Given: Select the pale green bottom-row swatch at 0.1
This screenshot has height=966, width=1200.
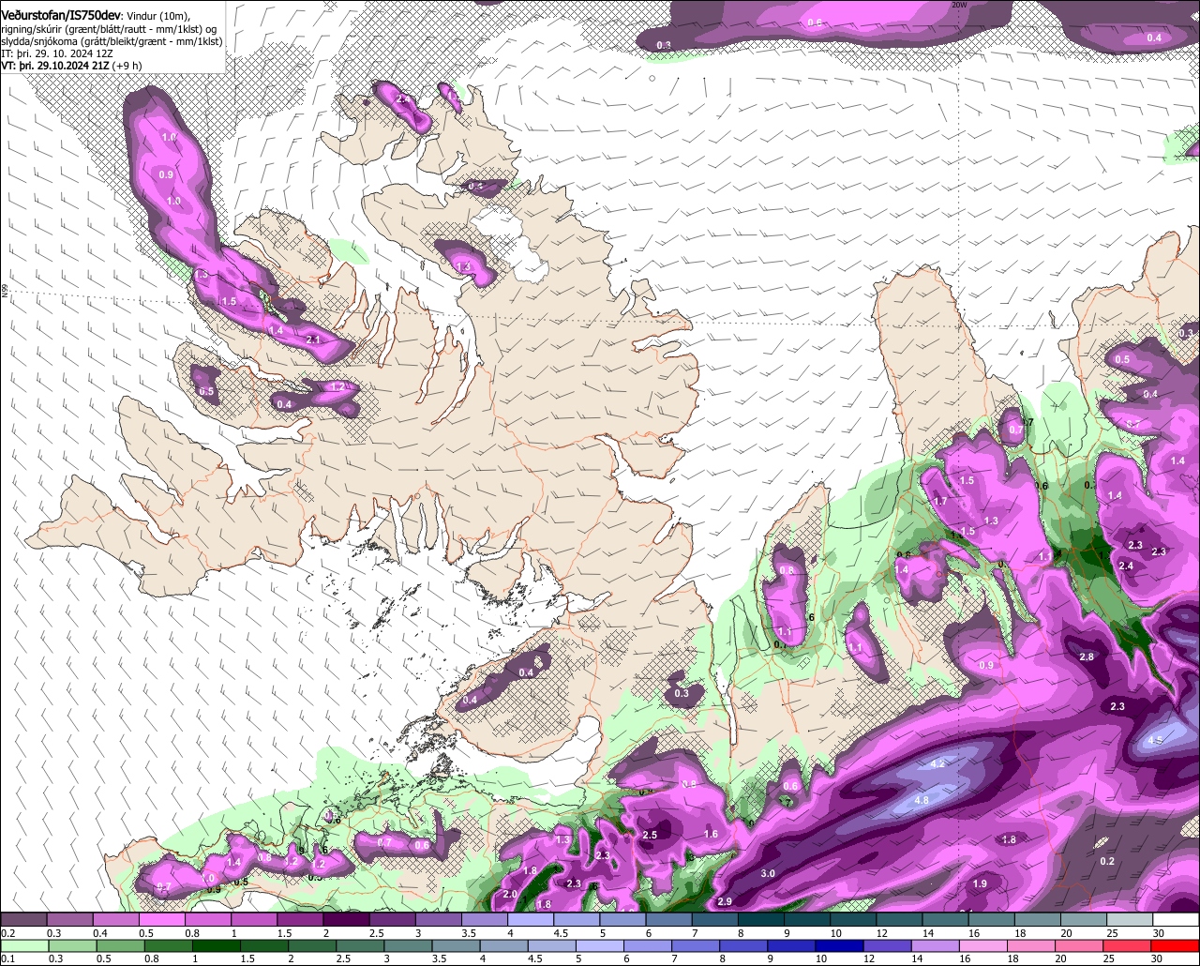Looking at the screenshot, I should (x=23, y=946).
